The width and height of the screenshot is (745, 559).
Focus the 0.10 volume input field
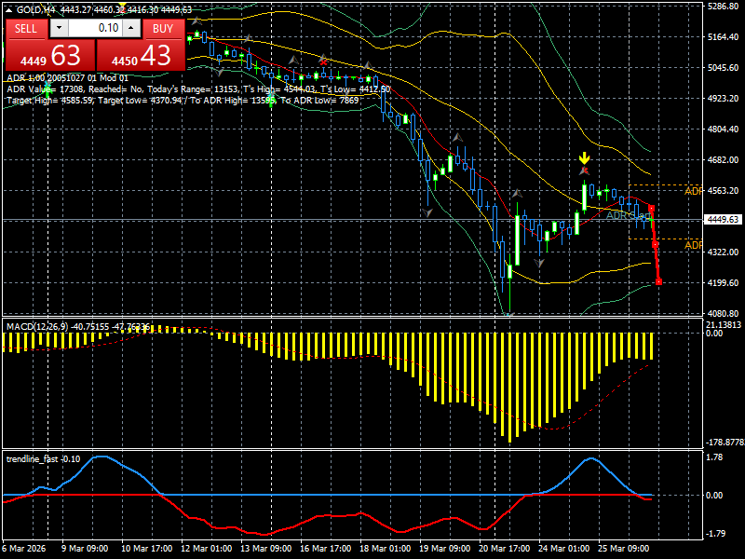(x=95, y=28)
